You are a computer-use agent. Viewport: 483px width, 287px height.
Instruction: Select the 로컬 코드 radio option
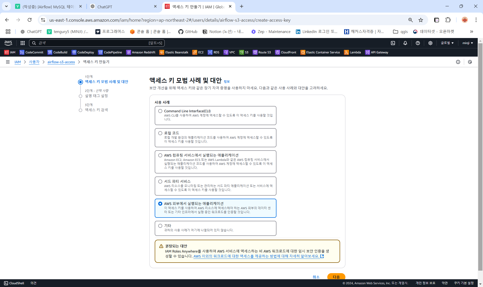pyautogui.click(x=160, y=133)
